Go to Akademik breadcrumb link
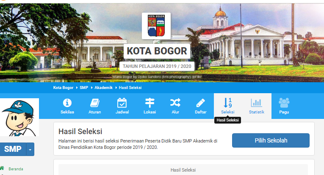The image size is (324, 175). point(103,88)
